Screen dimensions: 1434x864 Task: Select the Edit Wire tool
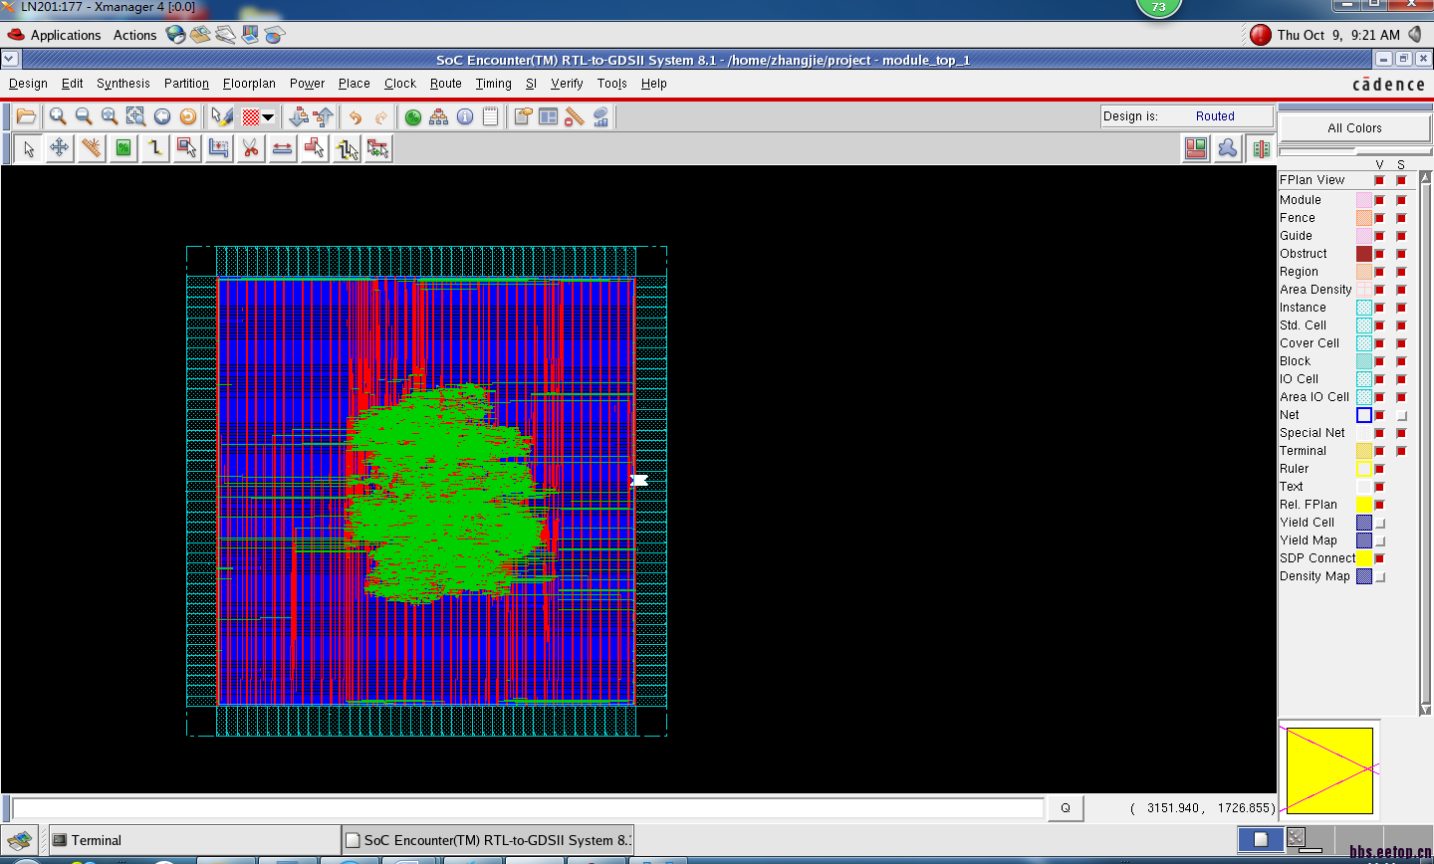click(155, 148)
